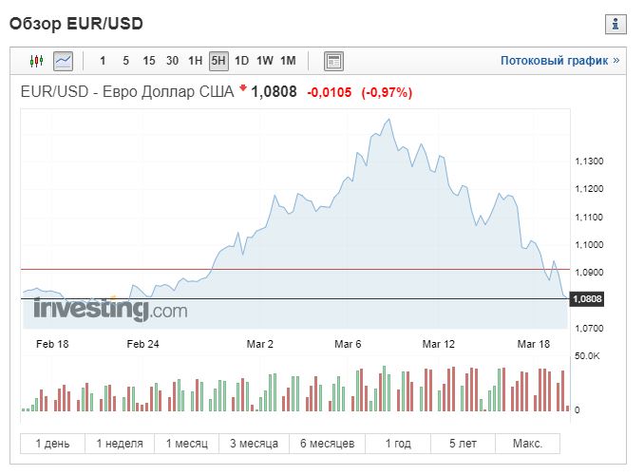This screenshot has width=644, height=475.
Task: Switch to candlestick chart view icon
Action: coord(36,61)
